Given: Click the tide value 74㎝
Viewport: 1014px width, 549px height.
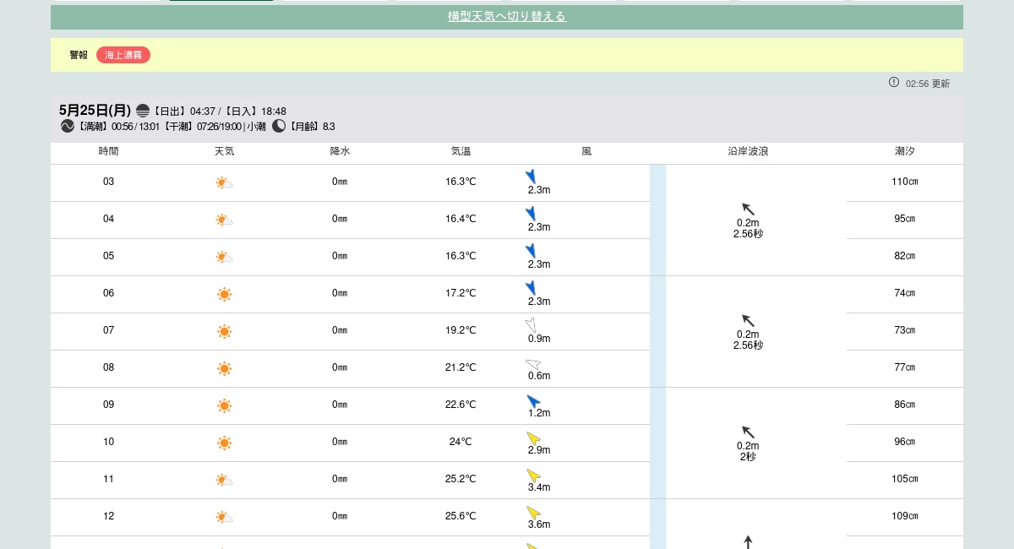Looking at the screenshot, I should click(x=905, y=293).
